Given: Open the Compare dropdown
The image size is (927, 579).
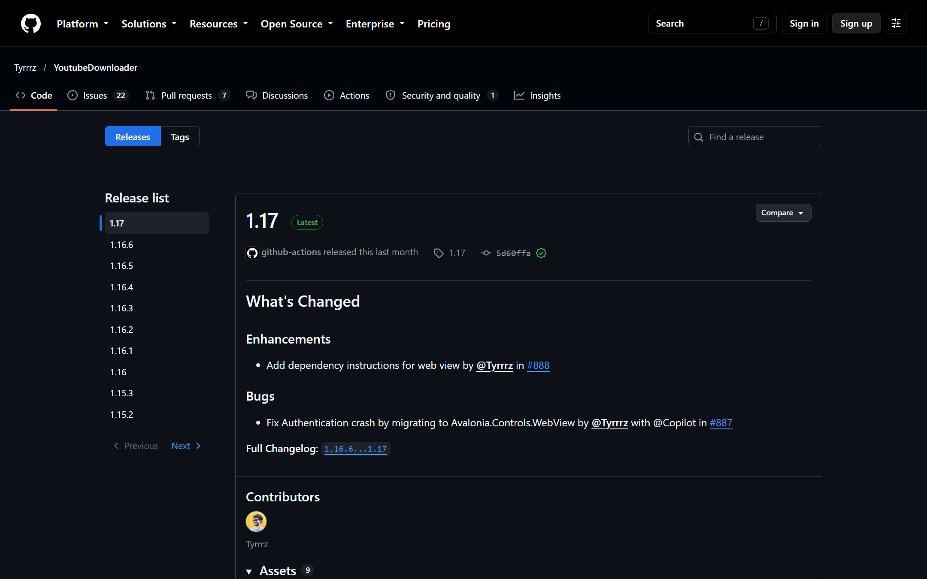Looking at the screenshot, I should 783,213.
